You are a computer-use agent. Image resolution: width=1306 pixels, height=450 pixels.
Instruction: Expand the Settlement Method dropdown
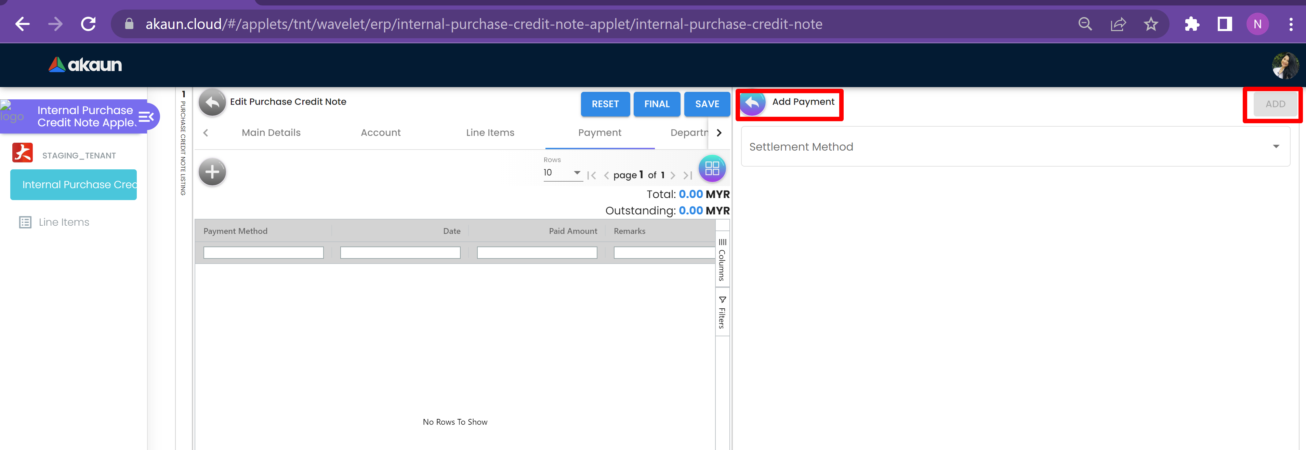tap(1015, 147)
